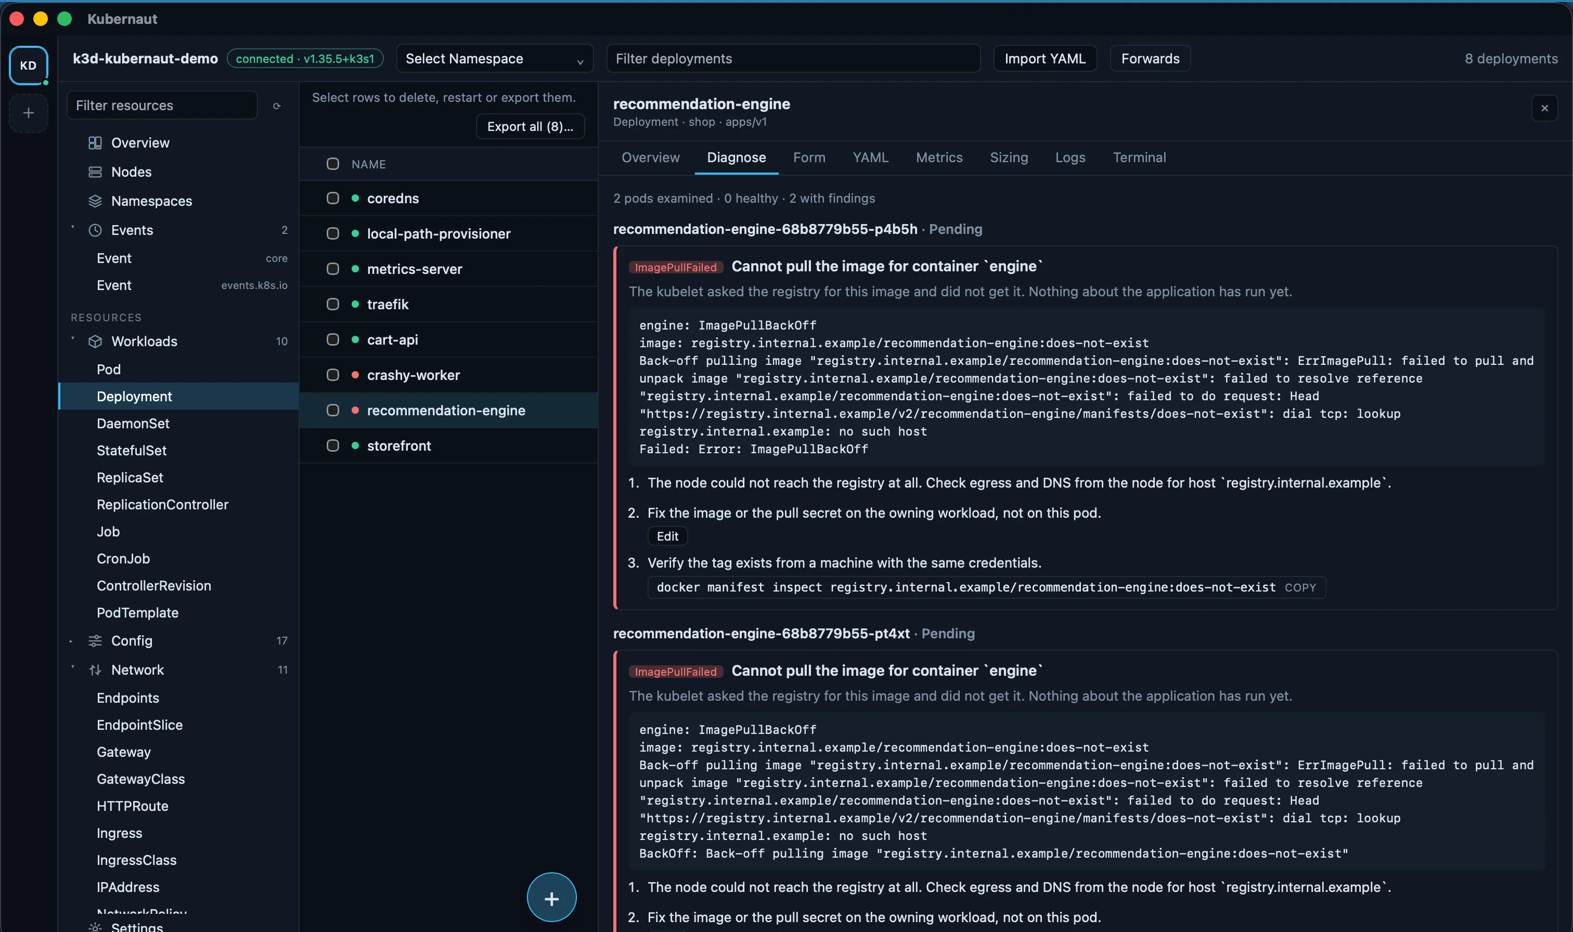Open the Form tab
Viewport: 1573px width, 932px height.
pyautogui.click(x=809, y=157)
